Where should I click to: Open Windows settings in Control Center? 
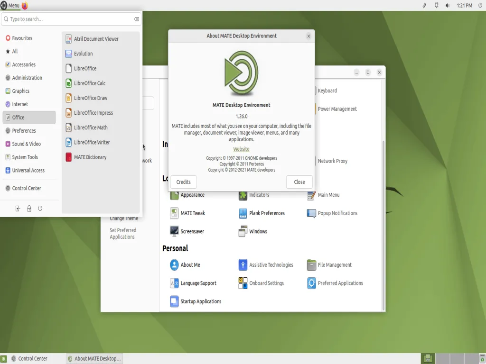pos(252,231)
